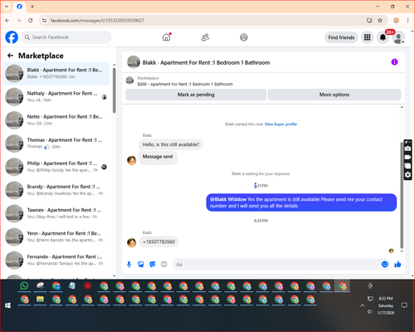Click the chat area scrollbar

pos(402,195)
